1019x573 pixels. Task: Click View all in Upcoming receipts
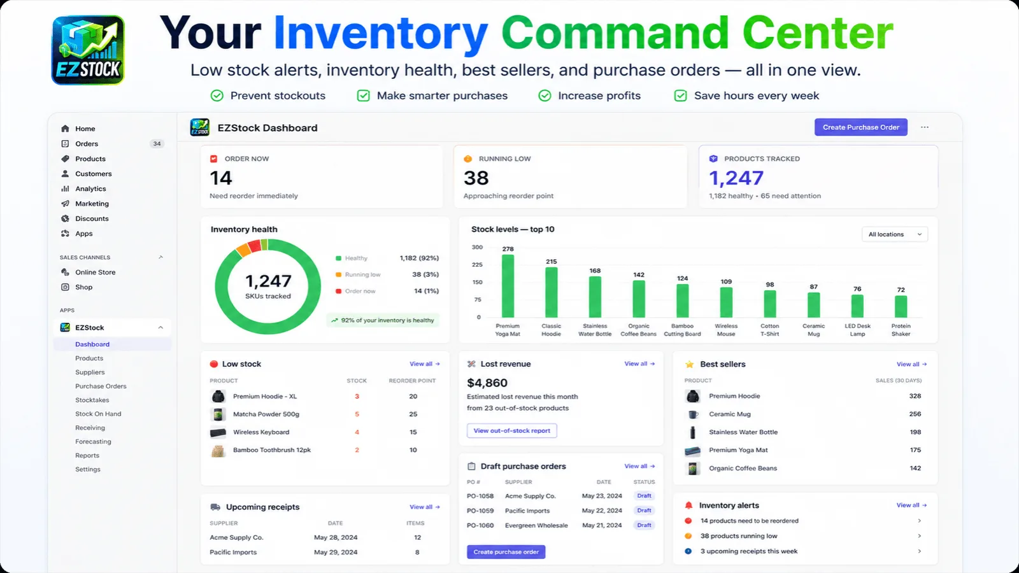coord(425,507)
